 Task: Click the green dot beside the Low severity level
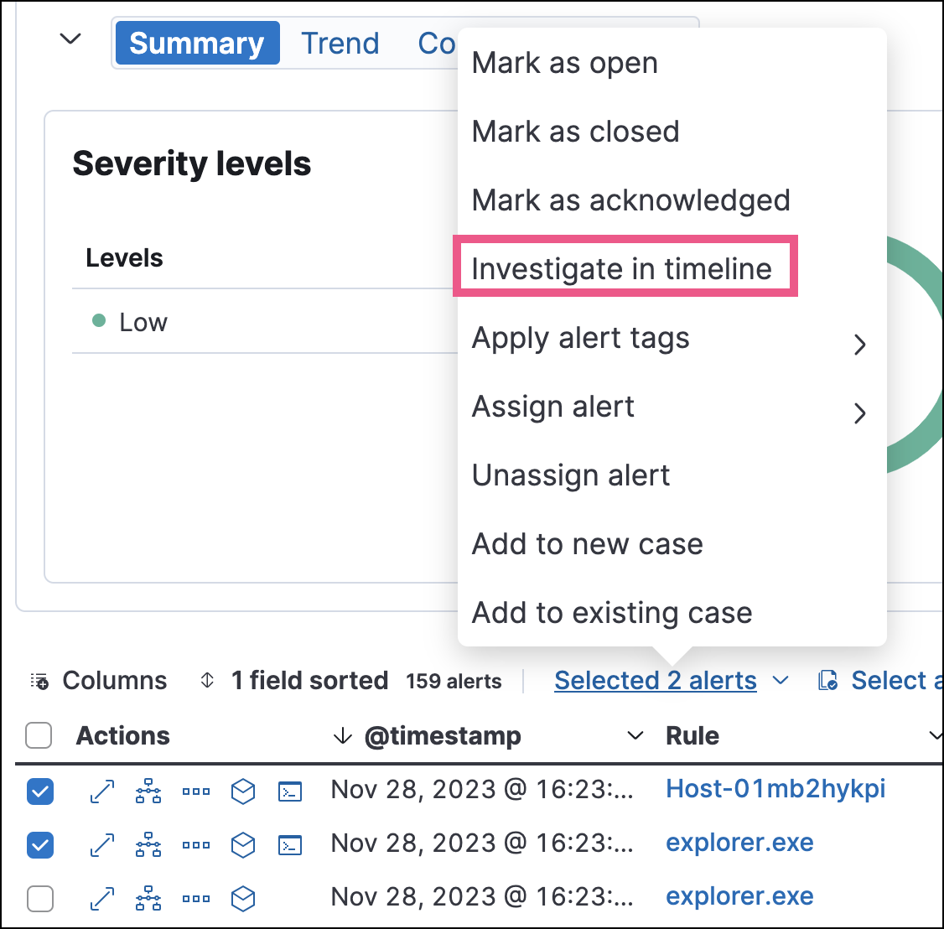click(x=99, y=321)
